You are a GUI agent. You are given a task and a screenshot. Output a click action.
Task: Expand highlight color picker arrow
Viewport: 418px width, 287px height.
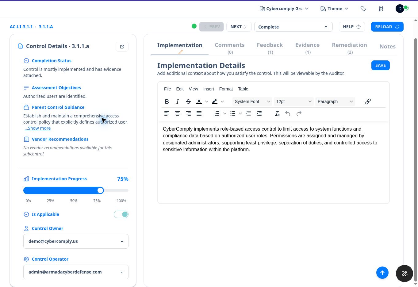click(x=222, y=101)
